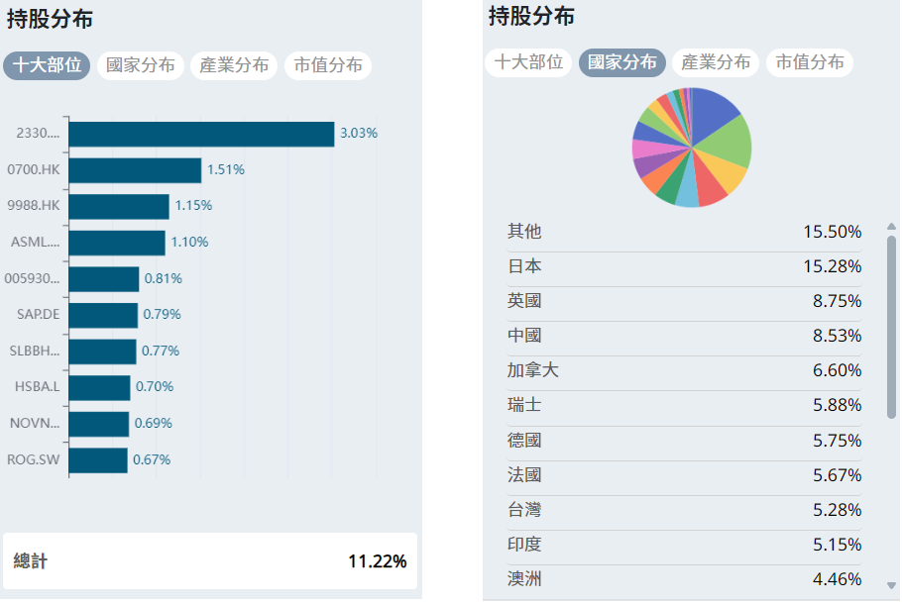Image resolution: width=902 pixels, height=604 pixels.
Task: Select the 十大部位 tab in left panel
Action: coord(47,66)
